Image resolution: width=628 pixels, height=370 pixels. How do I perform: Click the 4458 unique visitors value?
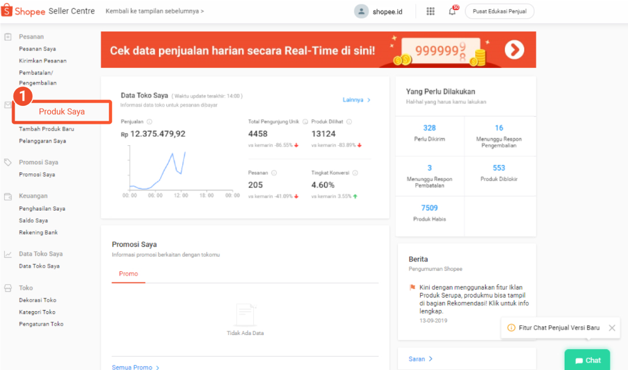click(258, 134)
